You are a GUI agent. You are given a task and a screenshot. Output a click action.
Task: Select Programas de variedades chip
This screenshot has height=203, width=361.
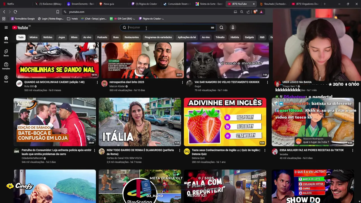tap(158, 37)
